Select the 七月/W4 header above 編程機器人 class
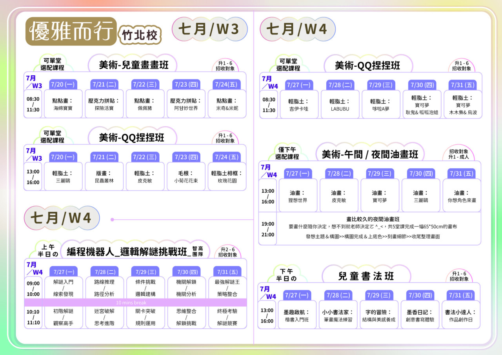502x355 pixels. (x=62, y=218)
